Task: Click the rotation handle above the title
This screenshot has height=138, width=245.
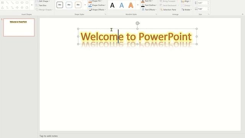Action: (137, 23)
